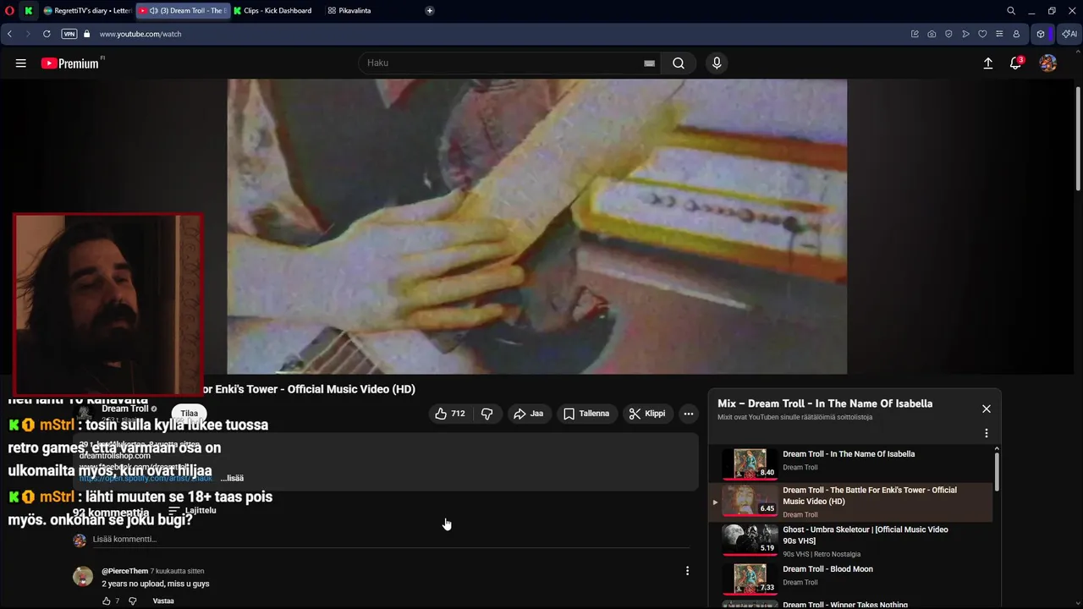Open the Opera main menu
This screenshot has width=1083, height=609.
click(8, 11)
